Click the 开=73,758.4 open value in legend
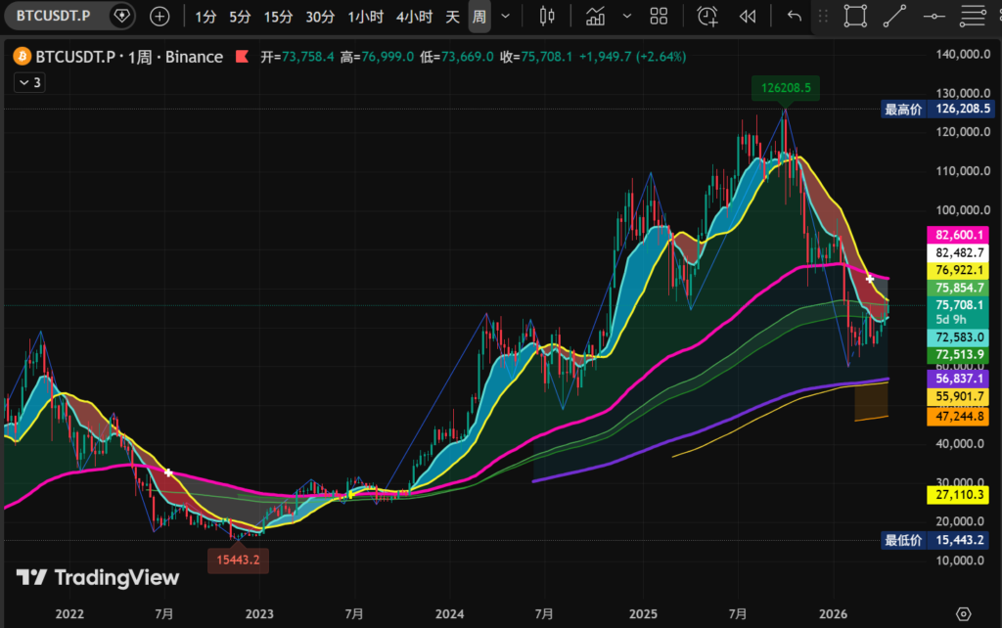Screen dimensions: 1002x628 [x=296, y=57]
